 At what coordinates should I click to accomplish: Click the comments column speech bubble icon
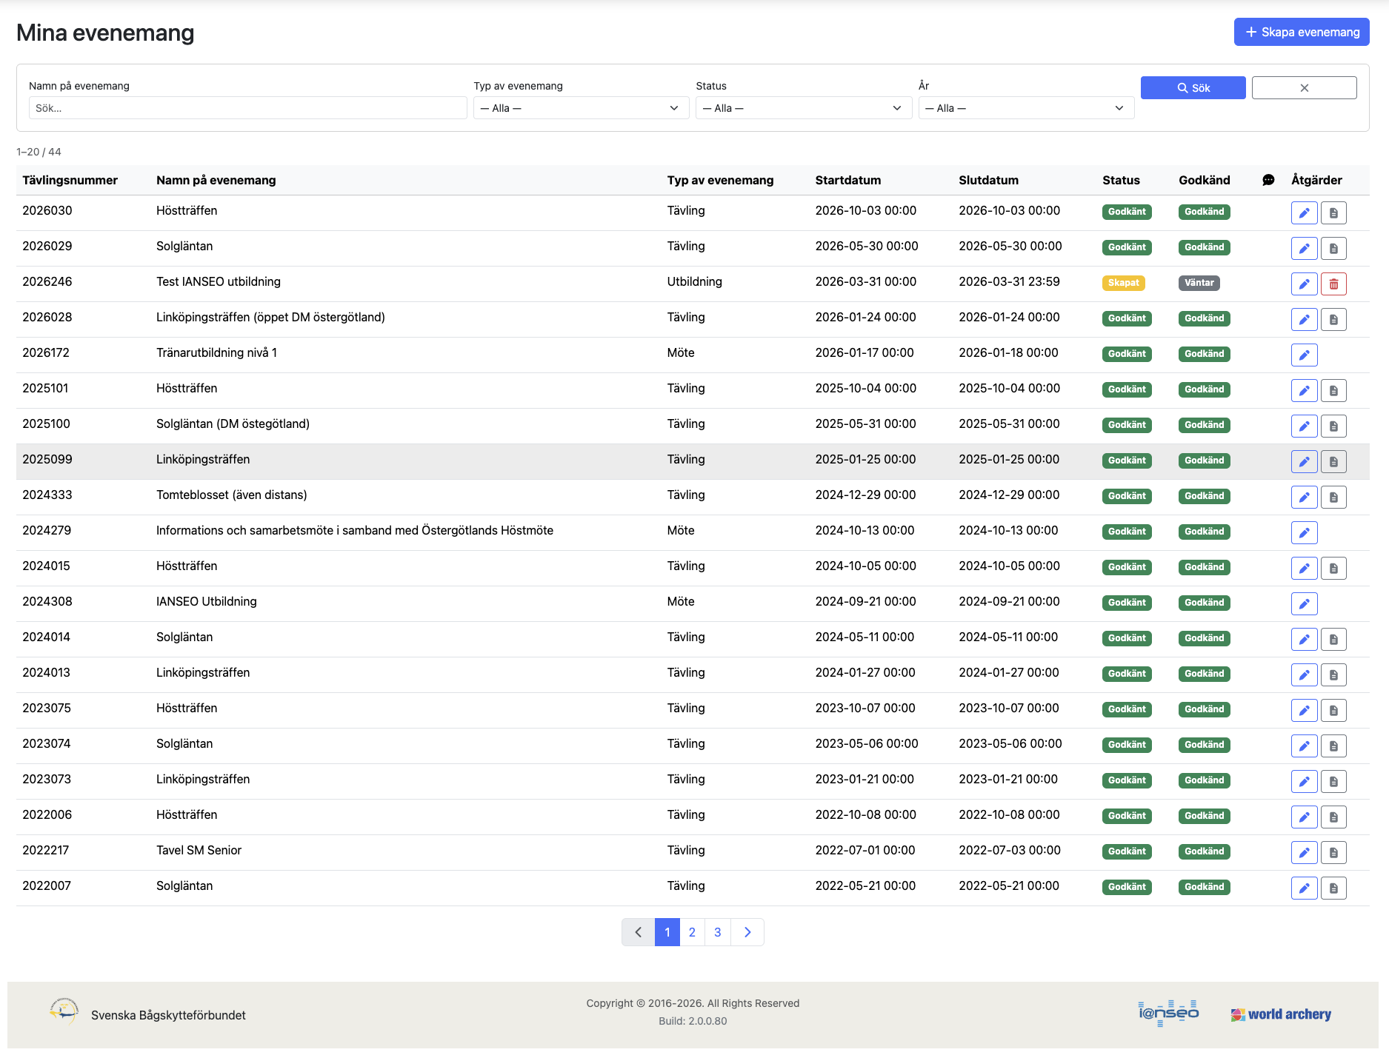click(x=1268, y=180)
